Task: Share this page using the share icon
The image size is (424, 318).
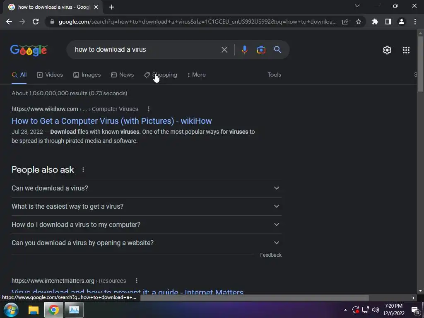Action: pos(345,22)
